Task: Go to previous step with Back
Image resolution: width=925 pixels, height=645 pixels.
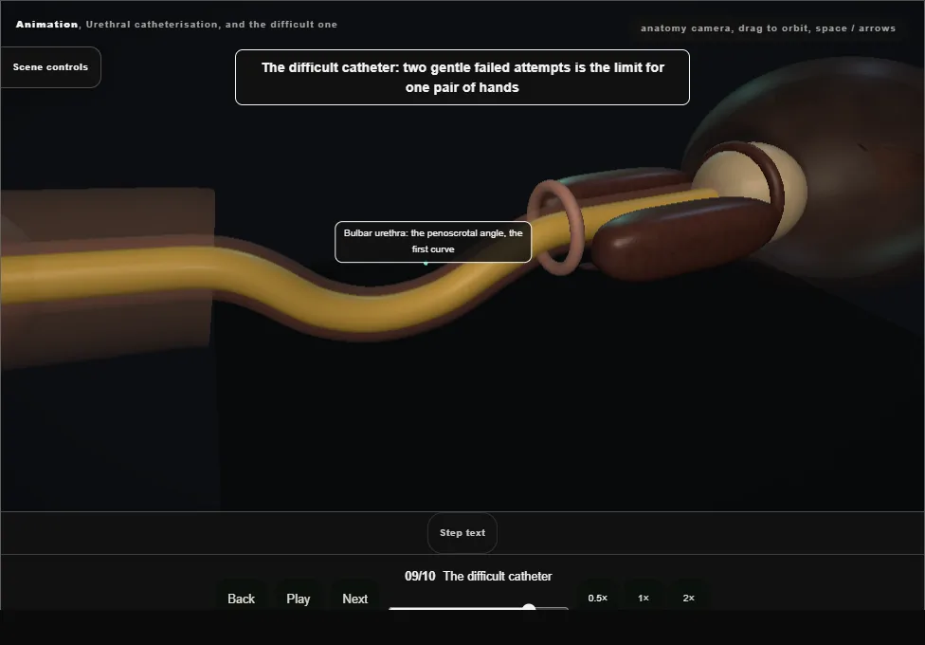Action: (242, 599)
